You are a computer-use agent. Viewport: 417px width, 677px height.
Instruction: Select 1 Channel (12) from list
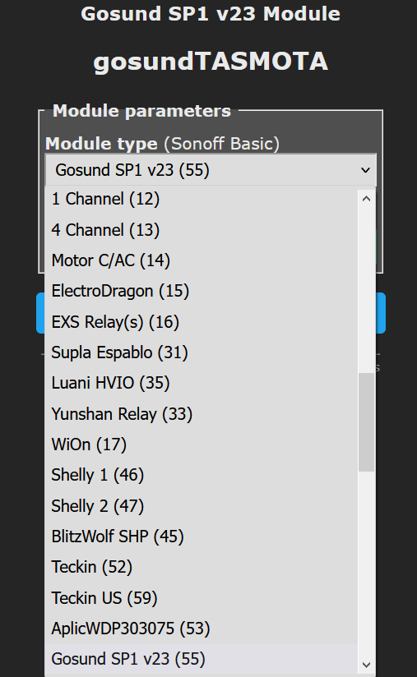201,199
